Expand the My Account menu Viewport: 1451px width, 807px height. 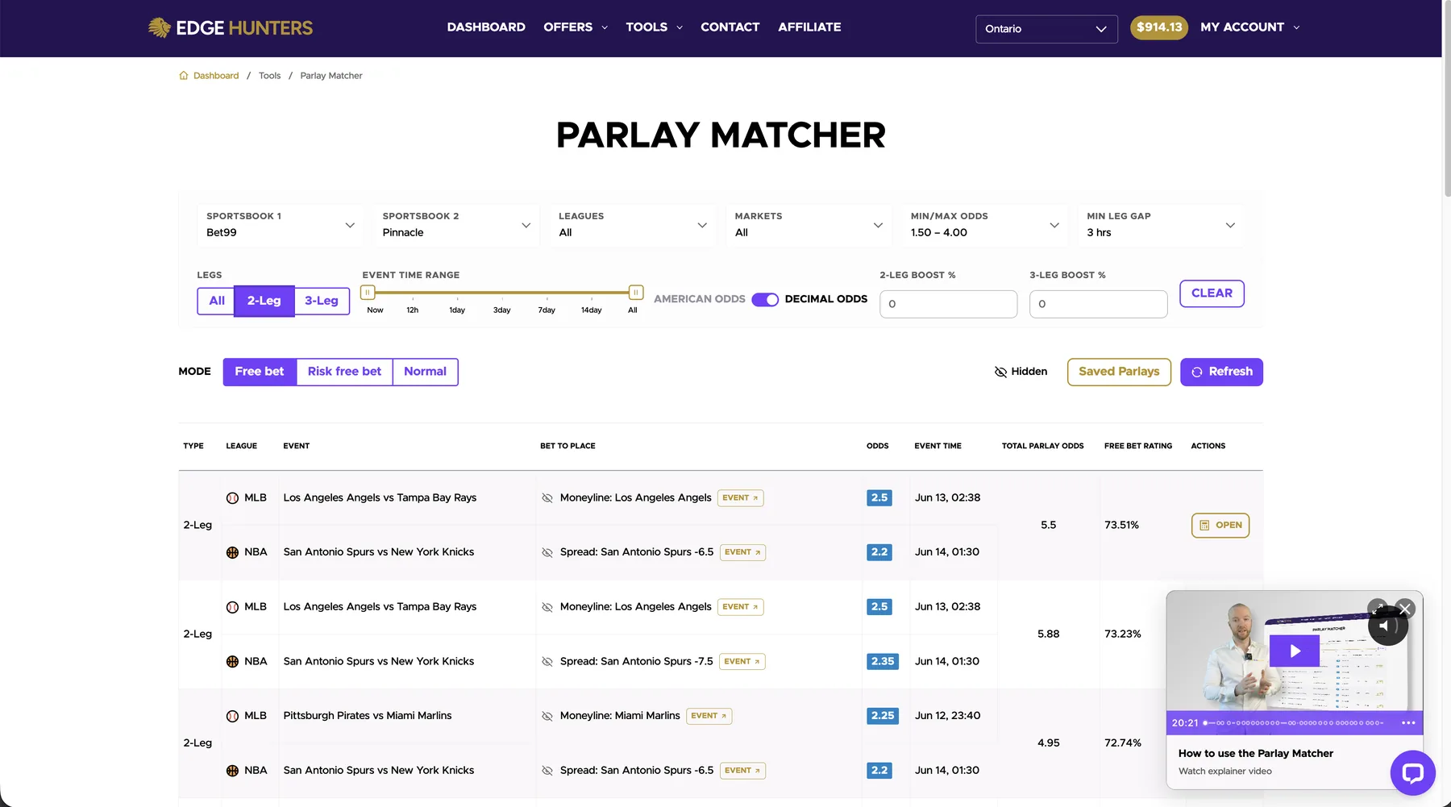click(x=1249, y=27)
